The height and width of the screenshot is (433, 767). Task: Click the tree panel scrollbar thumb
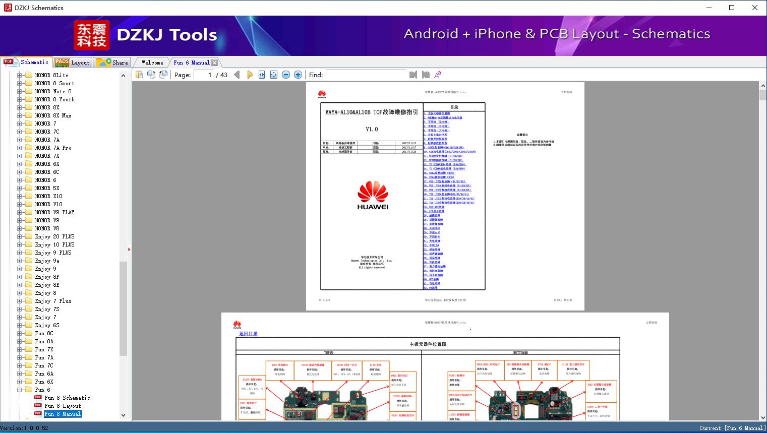point(123,309)
